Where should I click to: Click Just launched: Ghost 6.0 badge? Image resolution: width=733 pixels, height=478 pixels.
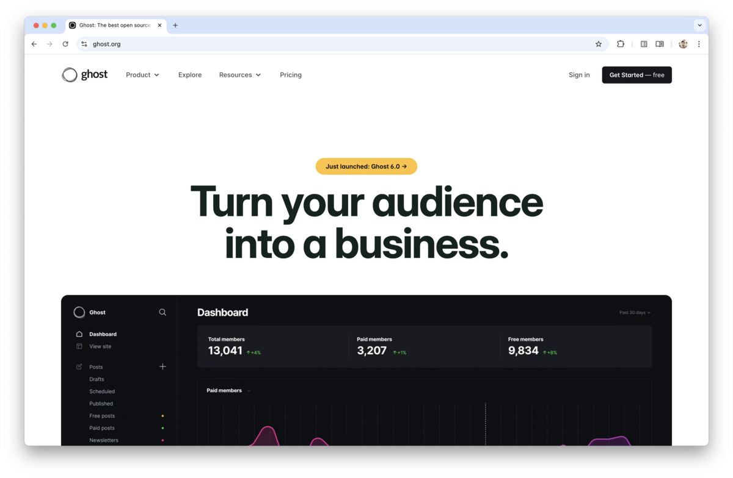[366, 166]
